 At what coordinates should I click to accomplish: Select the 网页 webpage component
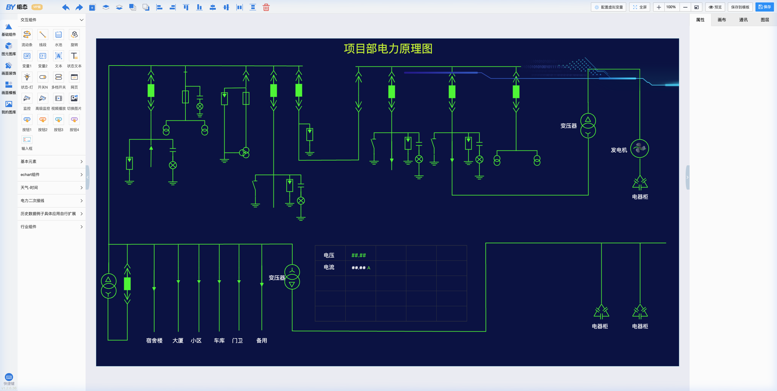click(74, 80)
